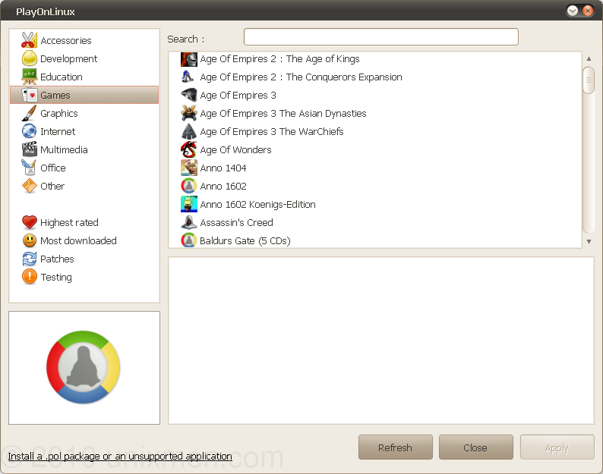Click the Assassin's Creed hooded icon
Image resolution: width=603 pixels, height=474 pixels.
189,222
